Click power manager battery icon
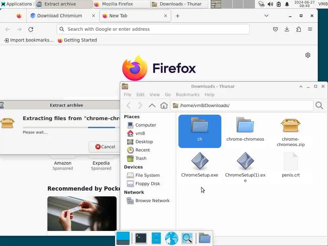The image size is (328, 246). point(279,4)
